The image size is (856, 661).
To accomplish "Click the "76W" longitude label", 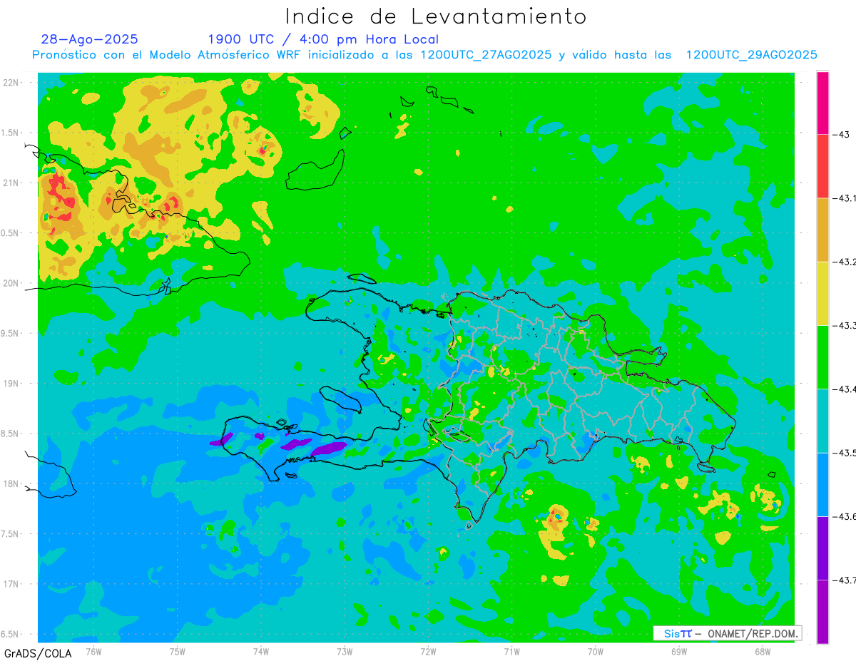I will 93,651.
